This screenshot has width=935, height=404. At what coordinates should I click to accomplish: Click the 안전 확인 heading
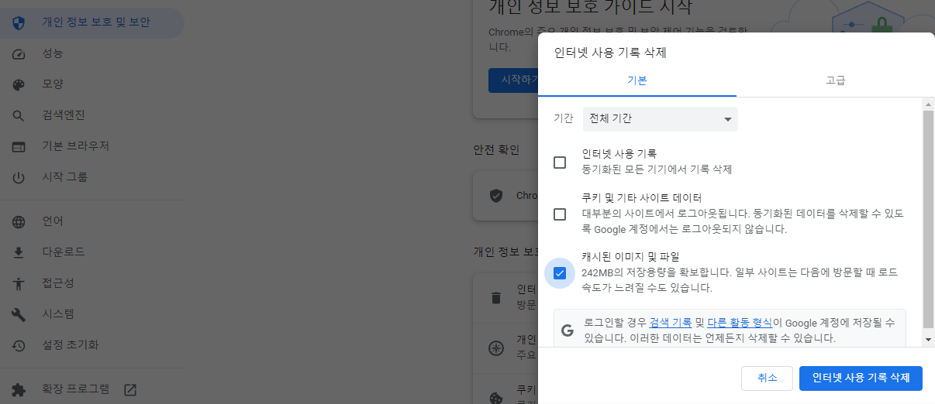point(496,149)
